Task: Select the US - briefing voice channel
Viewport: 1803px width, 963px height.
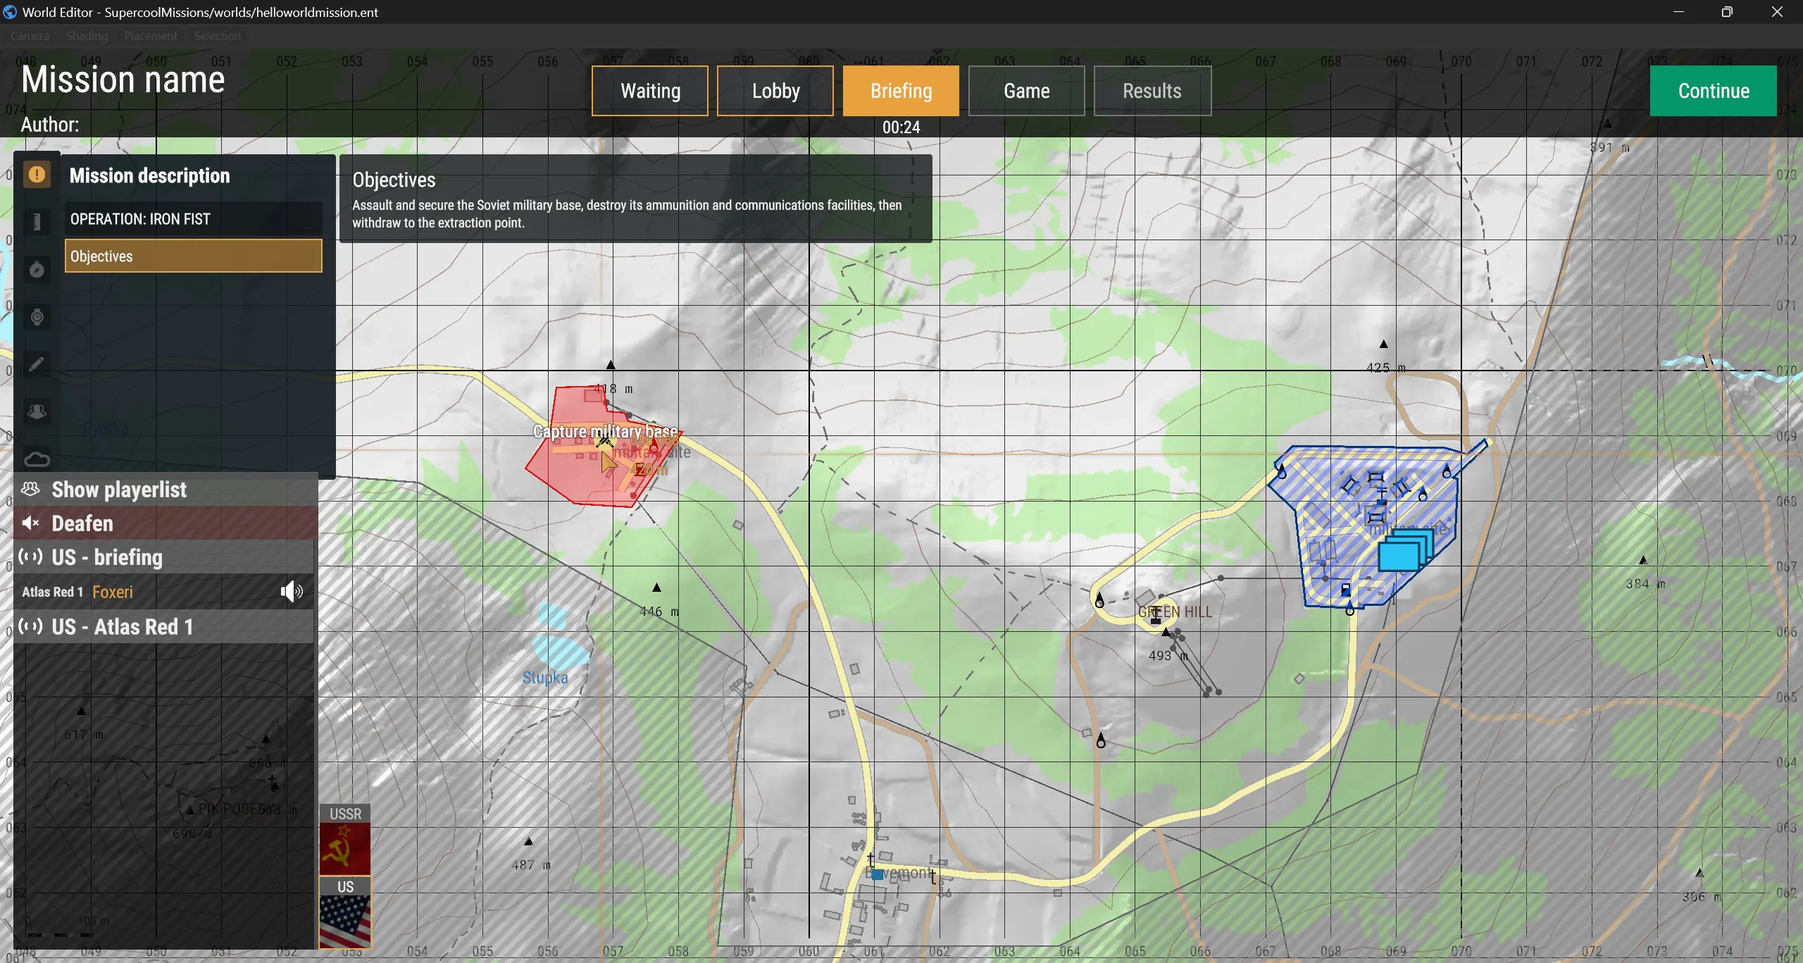Action: point(163,557)
